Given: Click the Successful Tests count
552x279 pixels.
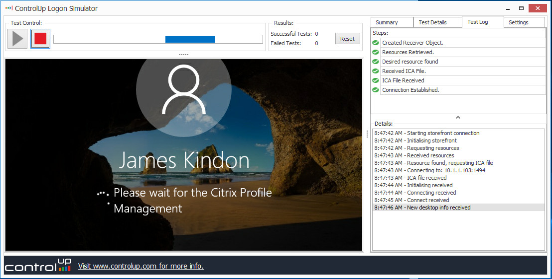Looking at the screenshot, I should [x=316, y=34].
